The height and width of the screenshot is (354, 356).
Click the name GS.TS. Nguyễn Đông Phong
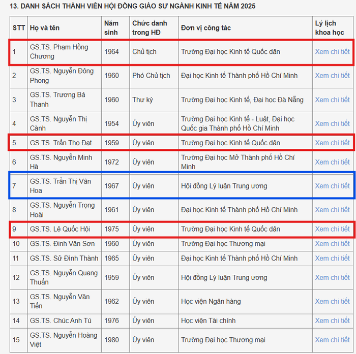(62, 76)
